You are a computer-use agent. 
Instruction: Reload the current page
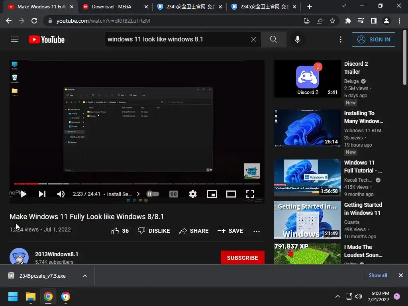[34, 21]
